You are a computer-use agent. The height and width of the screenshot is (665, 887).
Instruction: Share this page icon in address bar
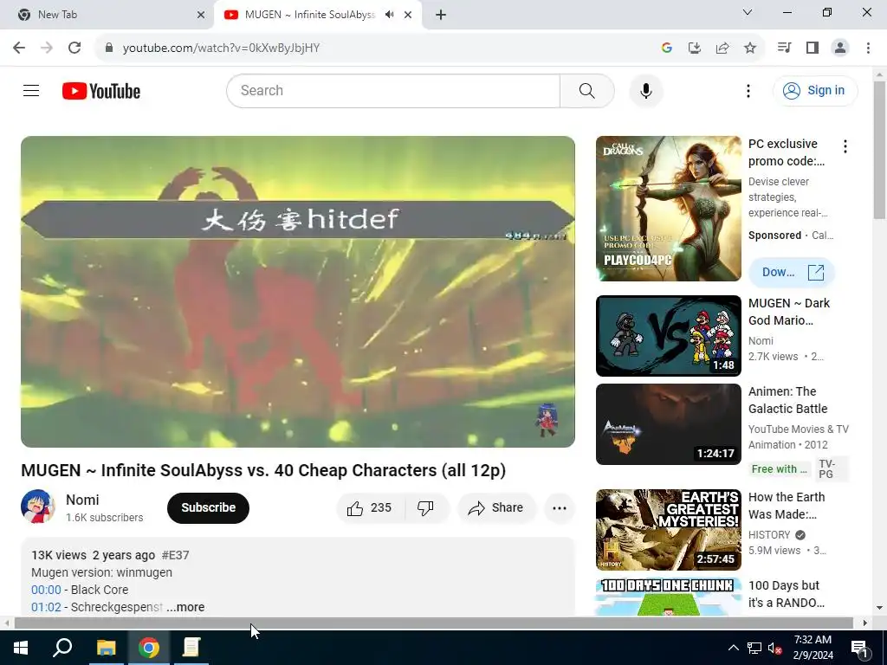tap(722, 48)
